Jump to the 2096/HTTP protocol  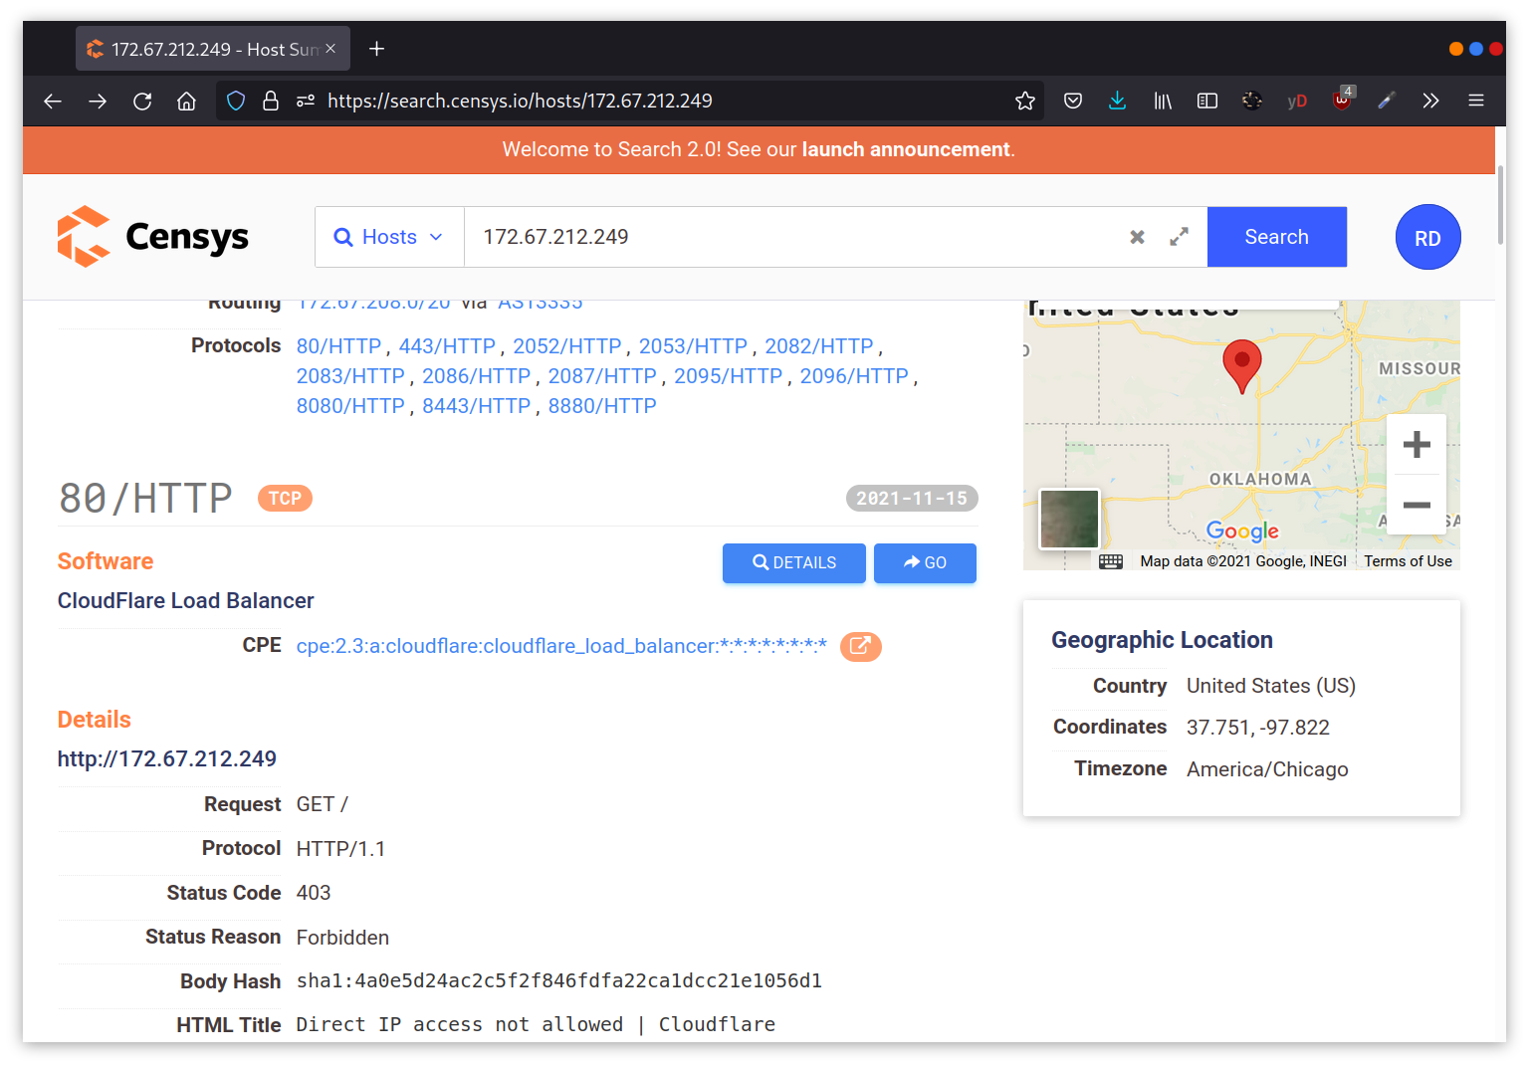click(x=854, y=376)
